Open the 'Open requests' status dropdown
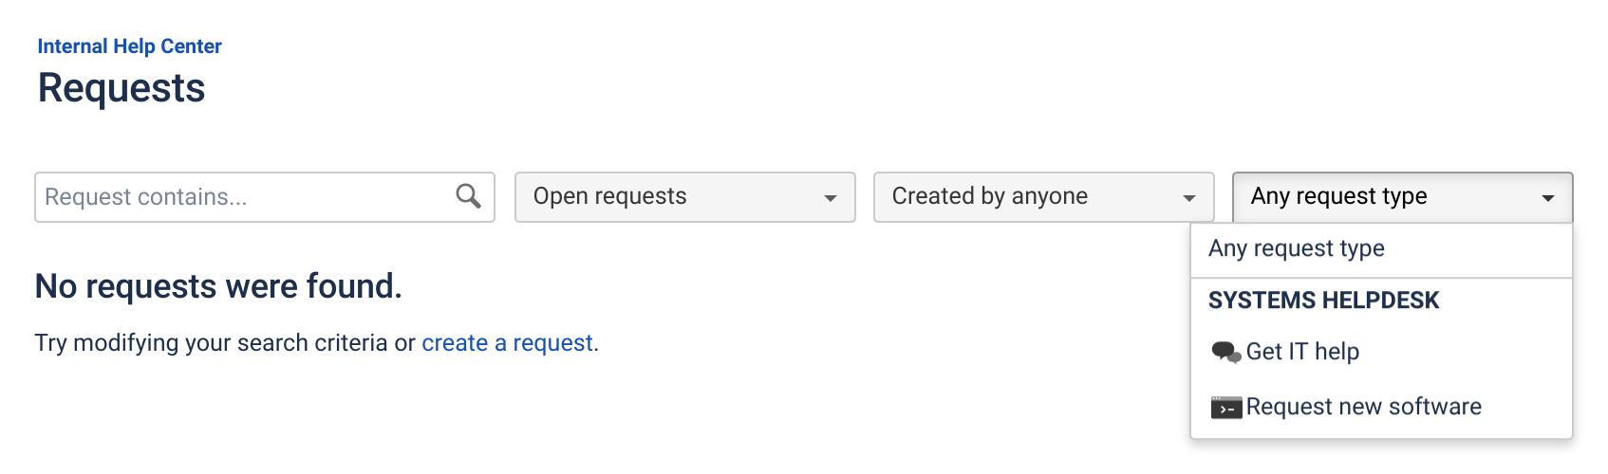 (684, 197)
